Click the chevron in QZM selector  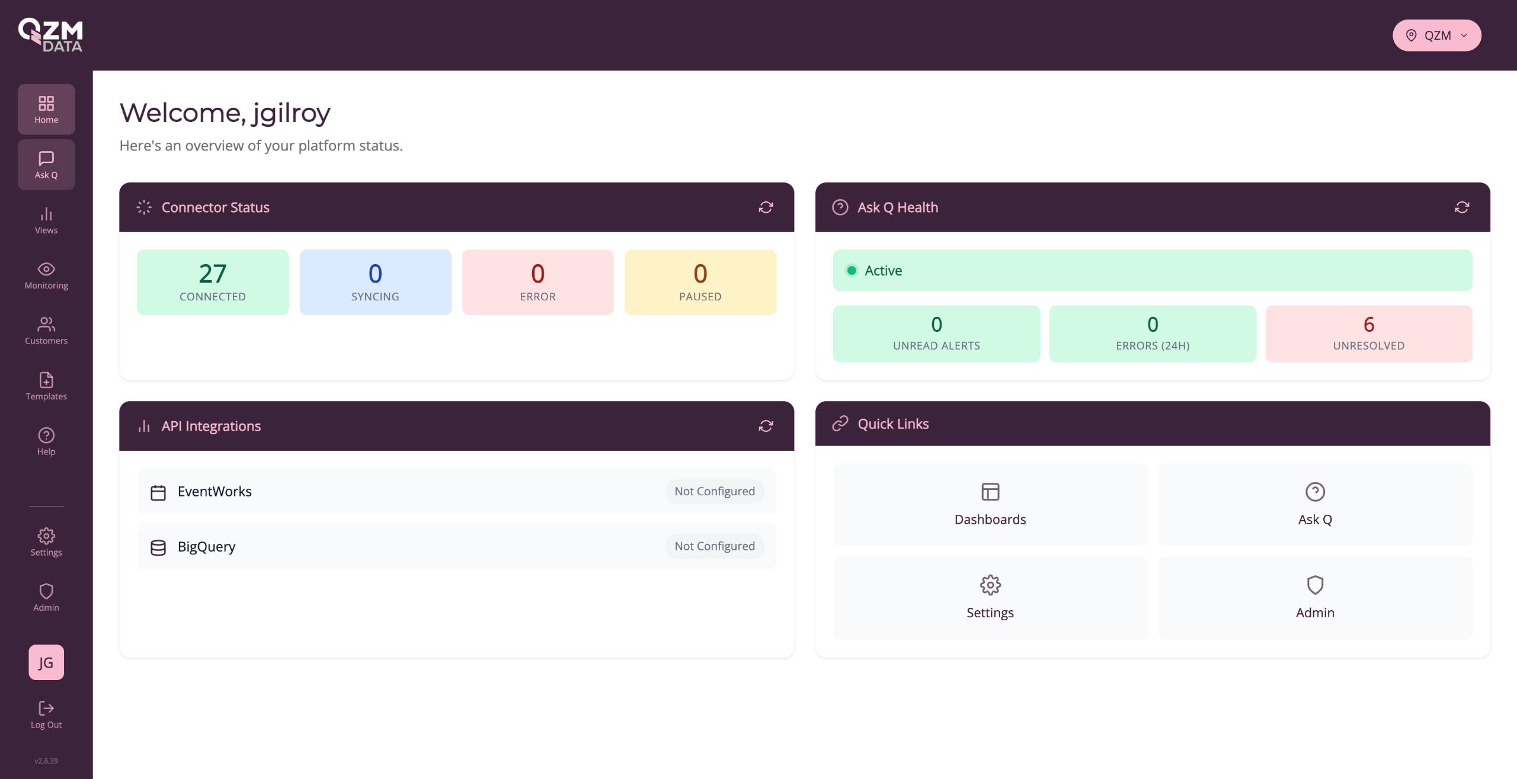point(1464,36)
